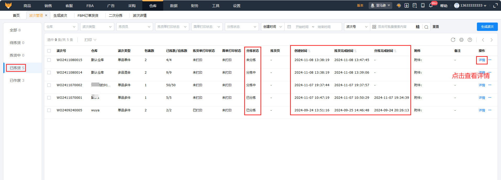The height and width of the screenshot is (180, 501).
Task: Click calendar icon in date range
Action: [289, 27]
